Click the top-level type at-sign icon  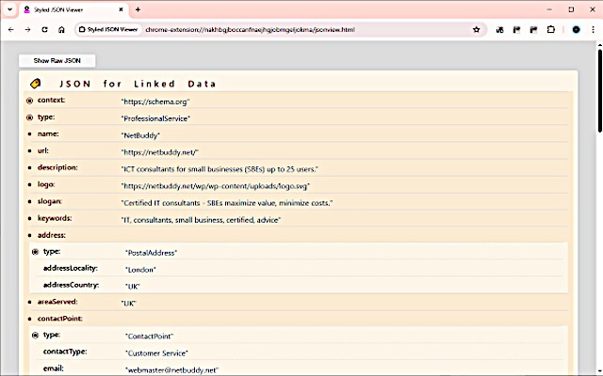(29, 117)
